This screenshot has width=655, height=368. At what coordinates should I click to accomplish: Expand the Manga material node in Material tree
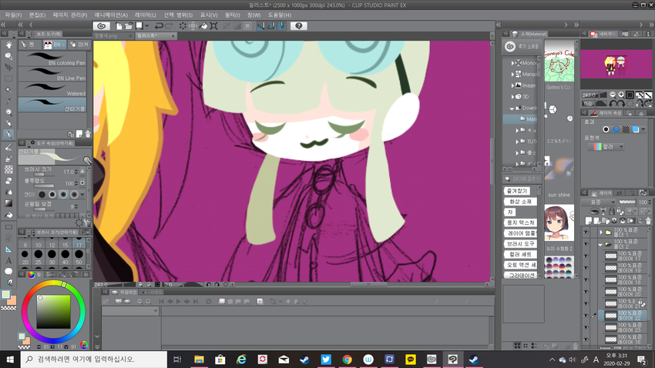tap(512, 74)
